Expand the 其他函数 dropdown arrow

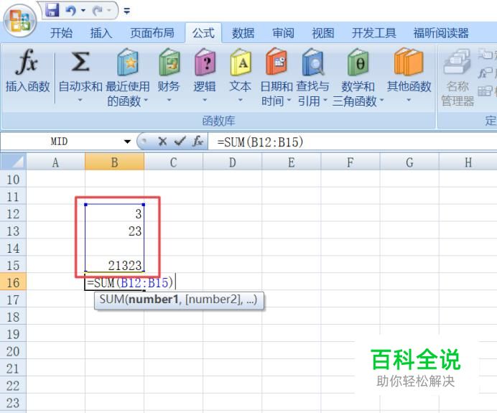point(409,101)
